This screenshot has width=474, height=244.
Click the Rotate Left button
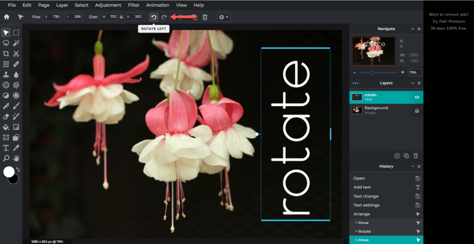[x=153, y=17]
